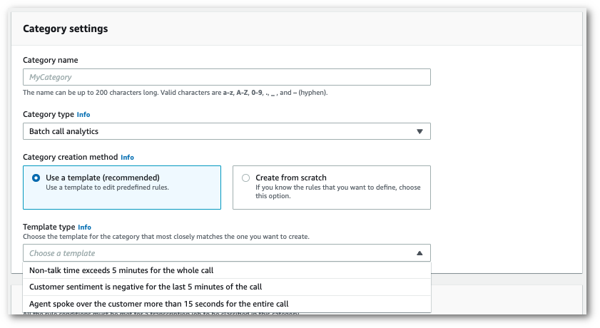The height and width of the screenshot is (328, 600).
Task: Choose the Customer sentiment is negative template
Action: coord(146,287)
